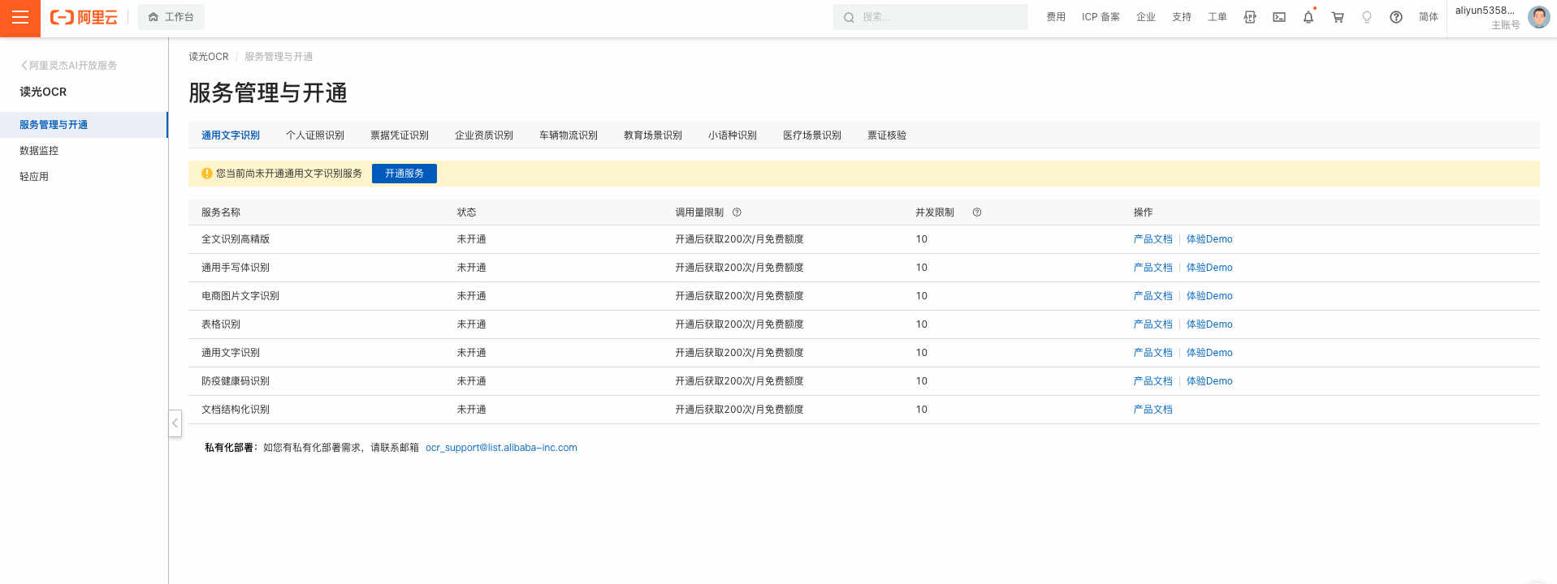Image resolution: width=1557 pixels, height=584 pixels.
Task: Open 产品文档 for 通用文字识别 row
Action: click(1153, 353)
